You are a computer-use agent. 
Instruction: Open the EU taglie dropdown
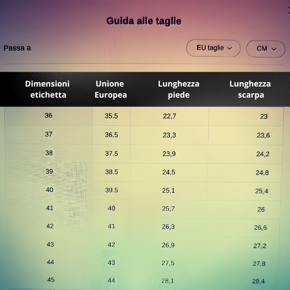pos(213,48)
